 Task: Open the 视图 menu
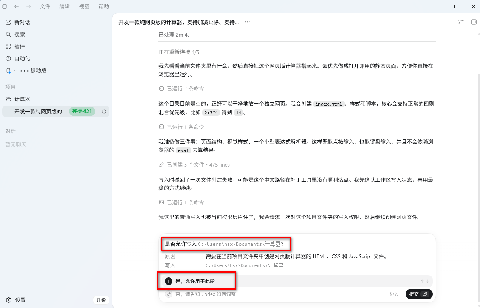point(84,6)
